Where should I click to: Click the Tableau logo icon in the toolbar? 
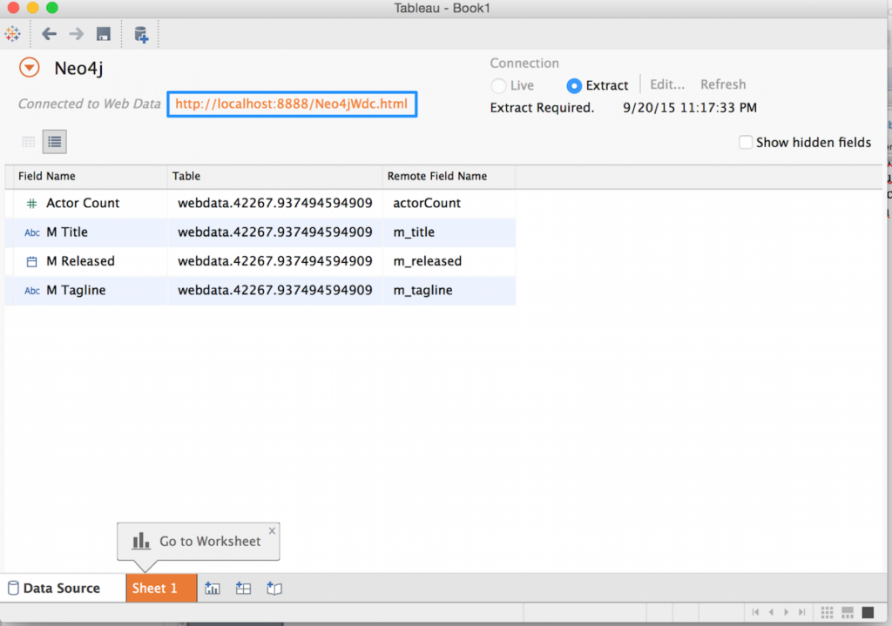12,34
